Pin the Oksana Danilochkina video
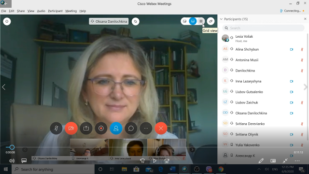 (x=135, y=21)
